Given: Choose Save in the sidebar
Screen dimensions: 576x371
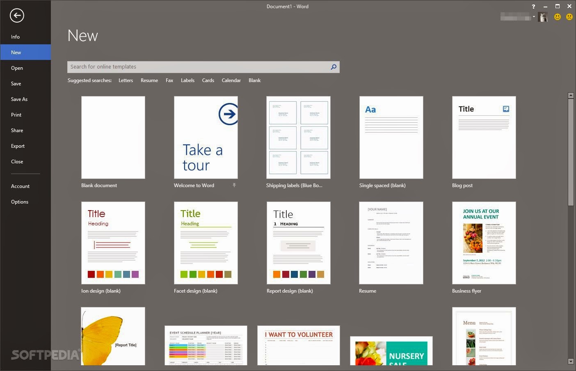Looking at the screenshot, I should [25, 84].
